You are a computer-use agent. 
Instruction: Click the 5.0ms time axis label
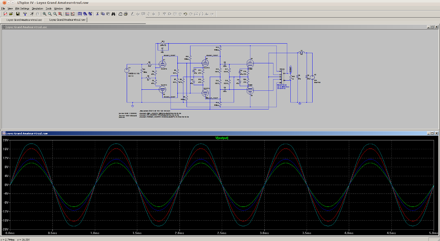click(434, 233)
